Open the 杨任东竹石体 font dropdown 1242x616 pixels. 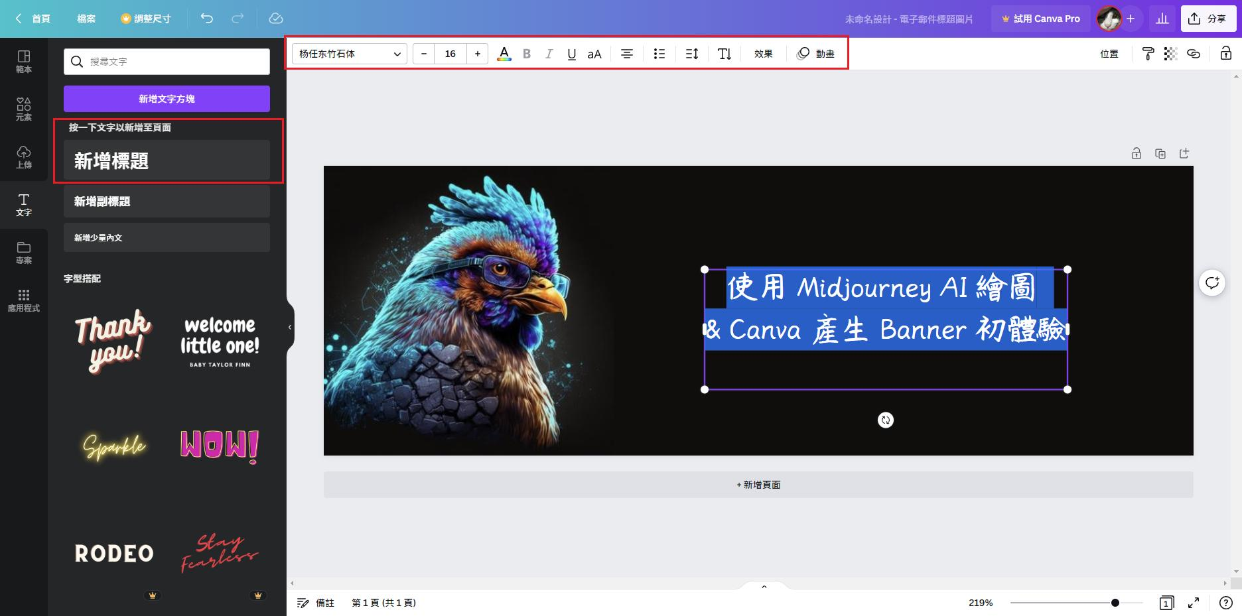[x=350, y=54]
